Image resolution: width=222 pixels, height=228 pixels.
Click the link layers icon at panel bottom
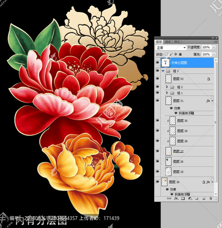(169, 198)
